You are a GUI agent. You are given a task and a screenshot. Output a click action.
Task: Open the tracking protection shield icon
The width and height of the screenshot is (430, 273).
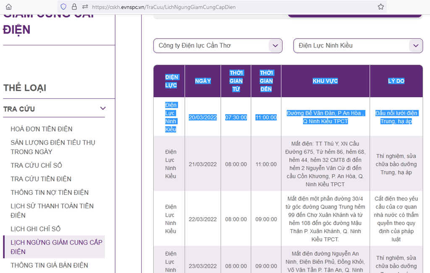pyautogui.click(x=63, y=7)
